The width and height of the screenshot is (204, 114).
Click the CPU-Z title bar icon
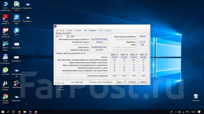[55, 26]
